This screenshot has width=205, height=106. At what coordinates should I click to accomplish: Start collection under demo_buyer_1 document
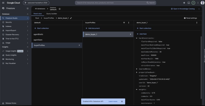point(144,28)
